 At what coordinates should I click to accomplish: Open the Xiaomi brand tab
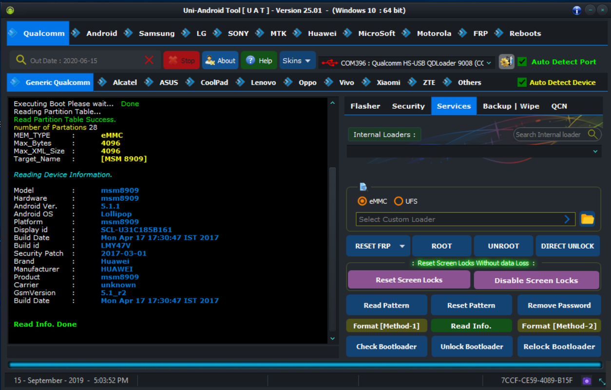[x=388, y=82]
